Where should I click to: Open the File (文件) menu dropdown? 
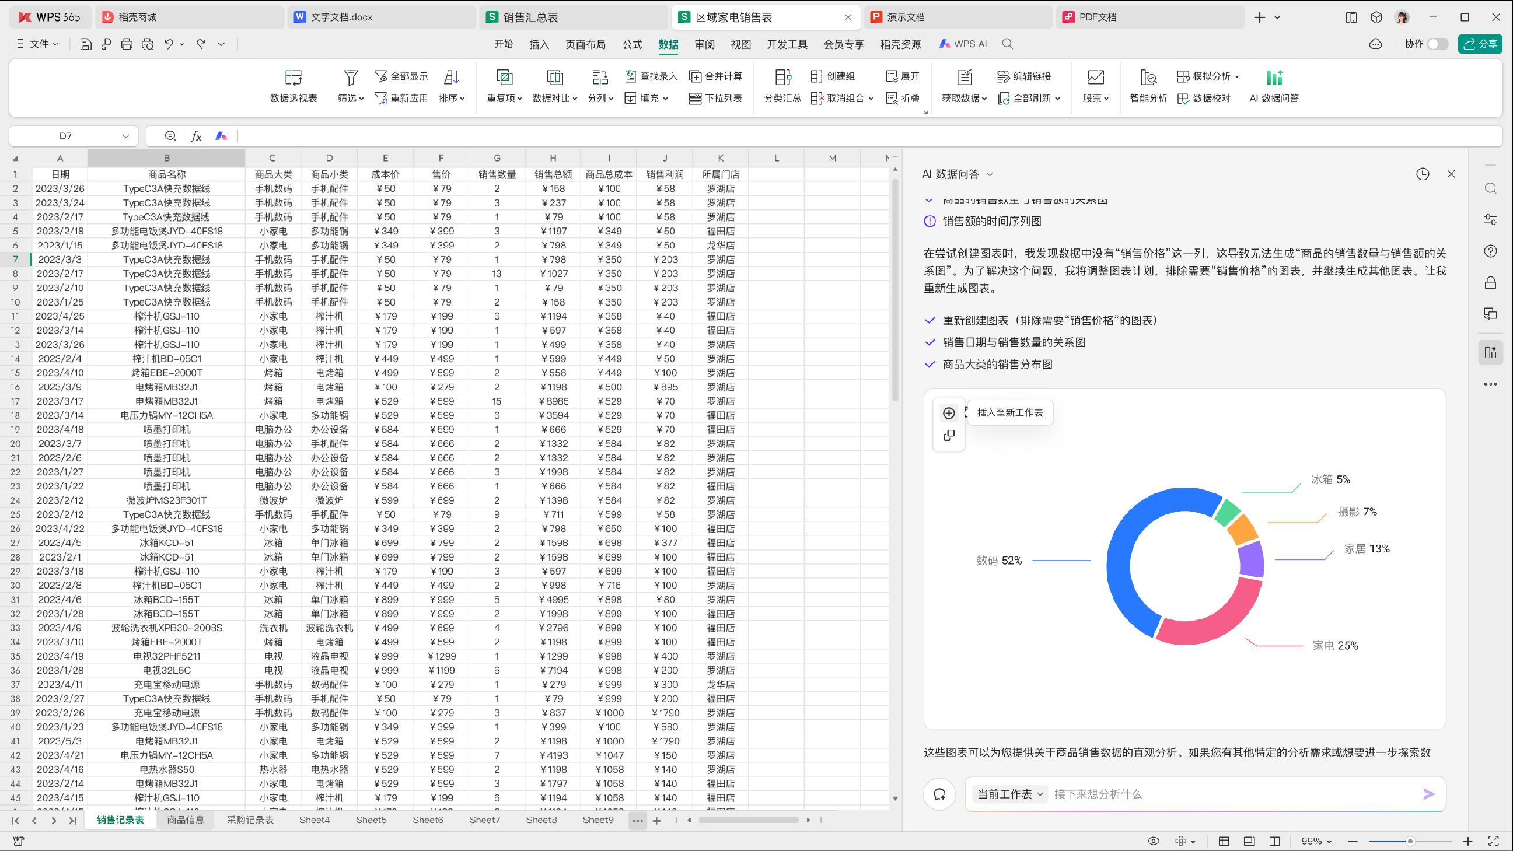(x=38, y=44)
